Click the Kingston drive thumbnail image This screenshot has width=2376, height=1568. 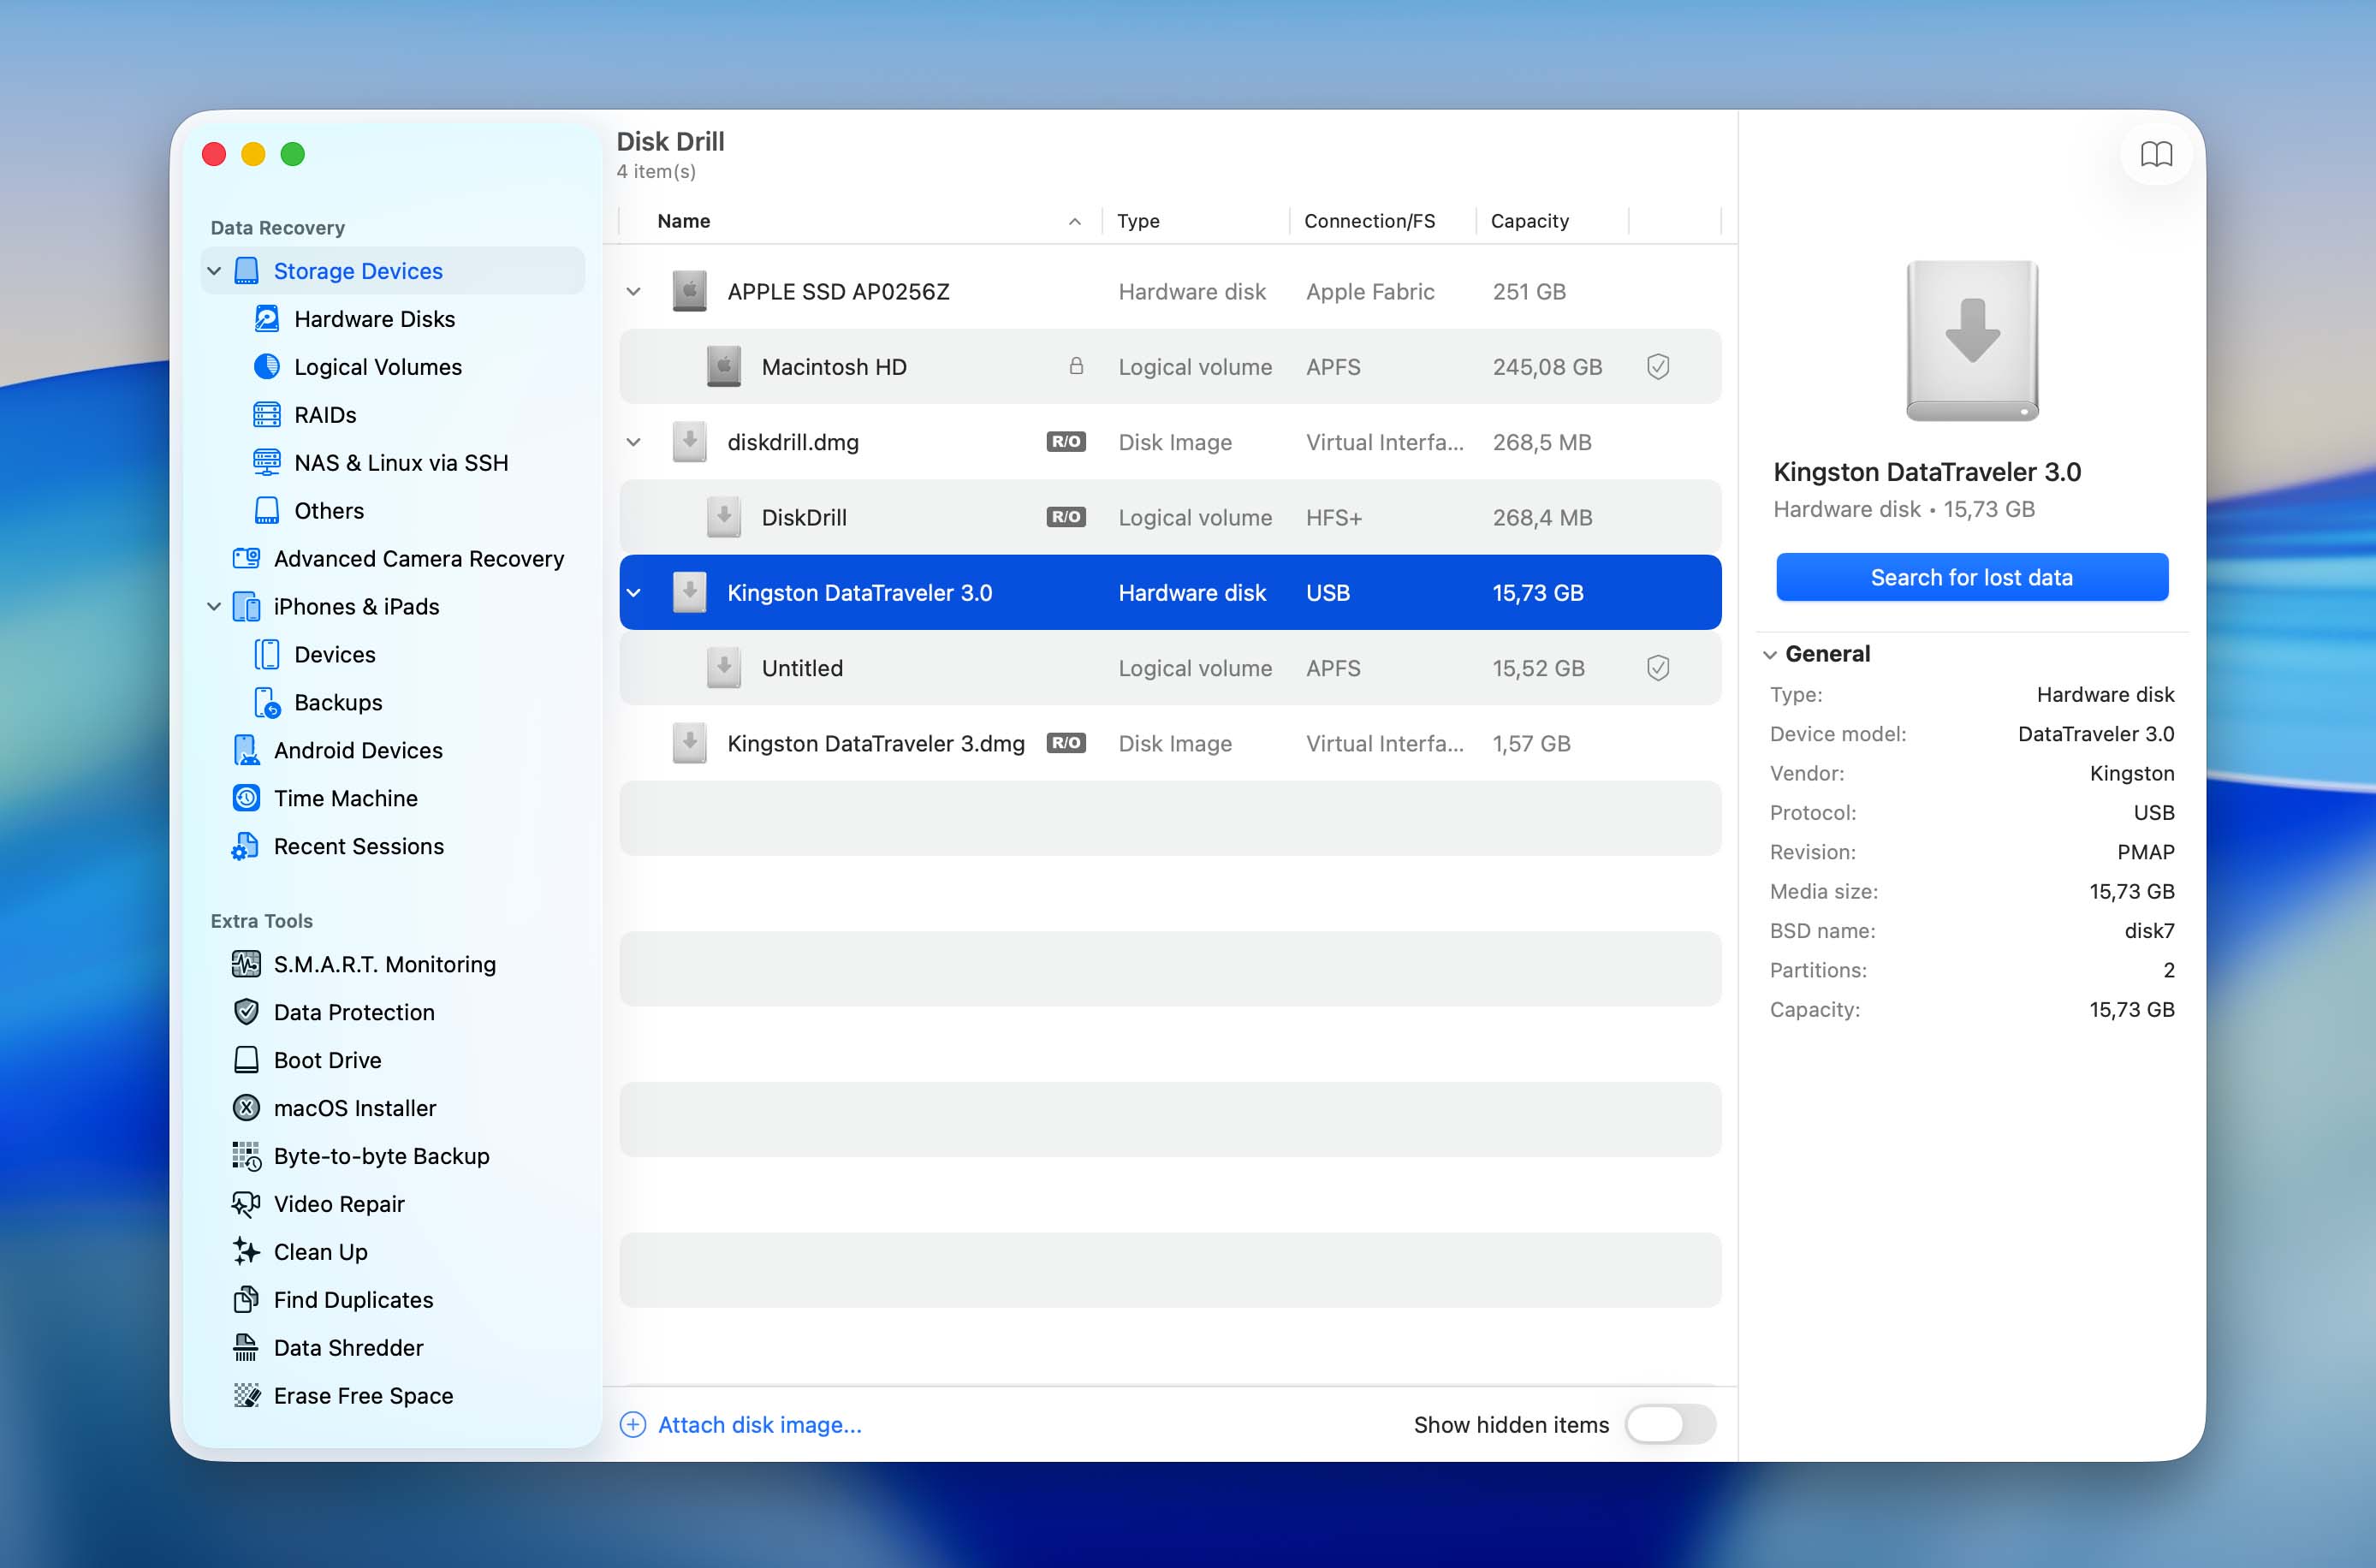point(1972,341)
